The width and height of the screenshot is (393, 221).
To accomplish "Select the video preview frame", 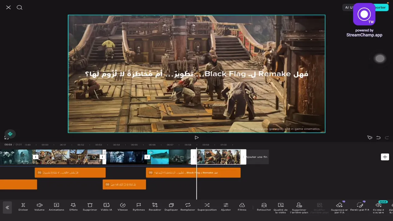I will (x=196, y=74).
